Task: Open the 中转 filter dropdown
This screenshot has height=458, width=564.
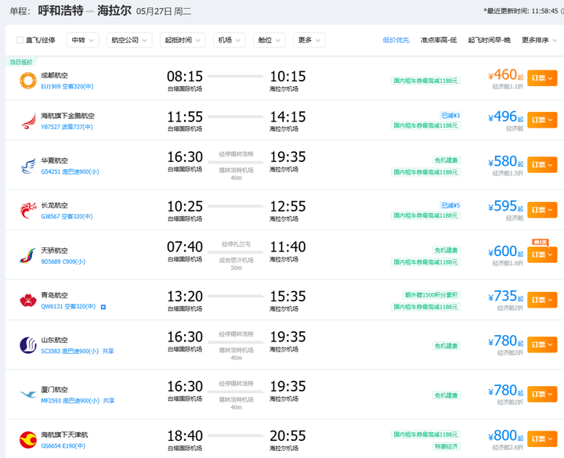Action: click(x=83, y=40)
